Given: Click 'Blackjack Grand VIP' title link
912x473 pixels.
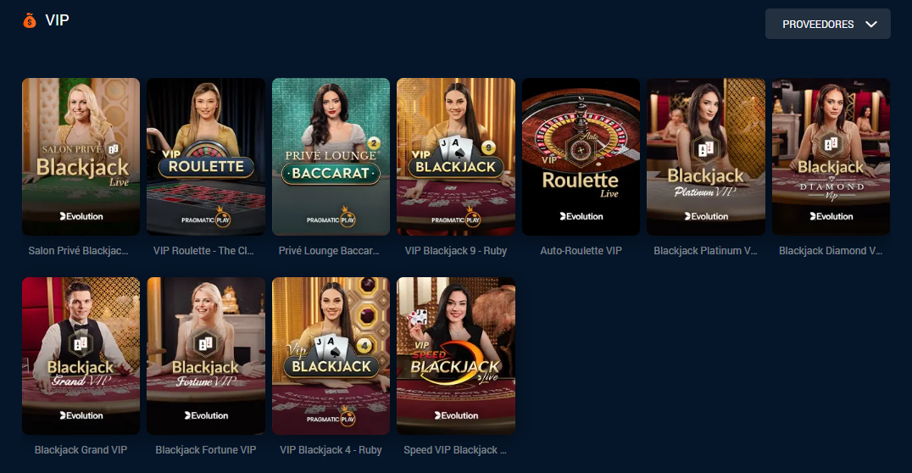Looking at the screenshot, I should coord(81,450).
